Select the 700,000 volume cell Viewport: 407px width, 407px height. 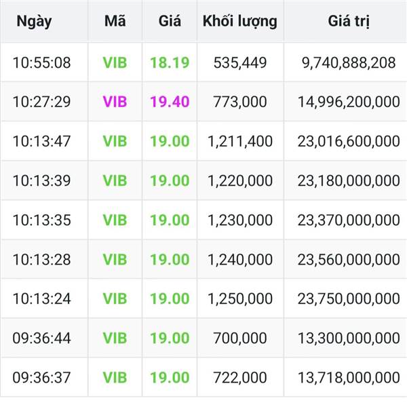(x=239, y=338)
